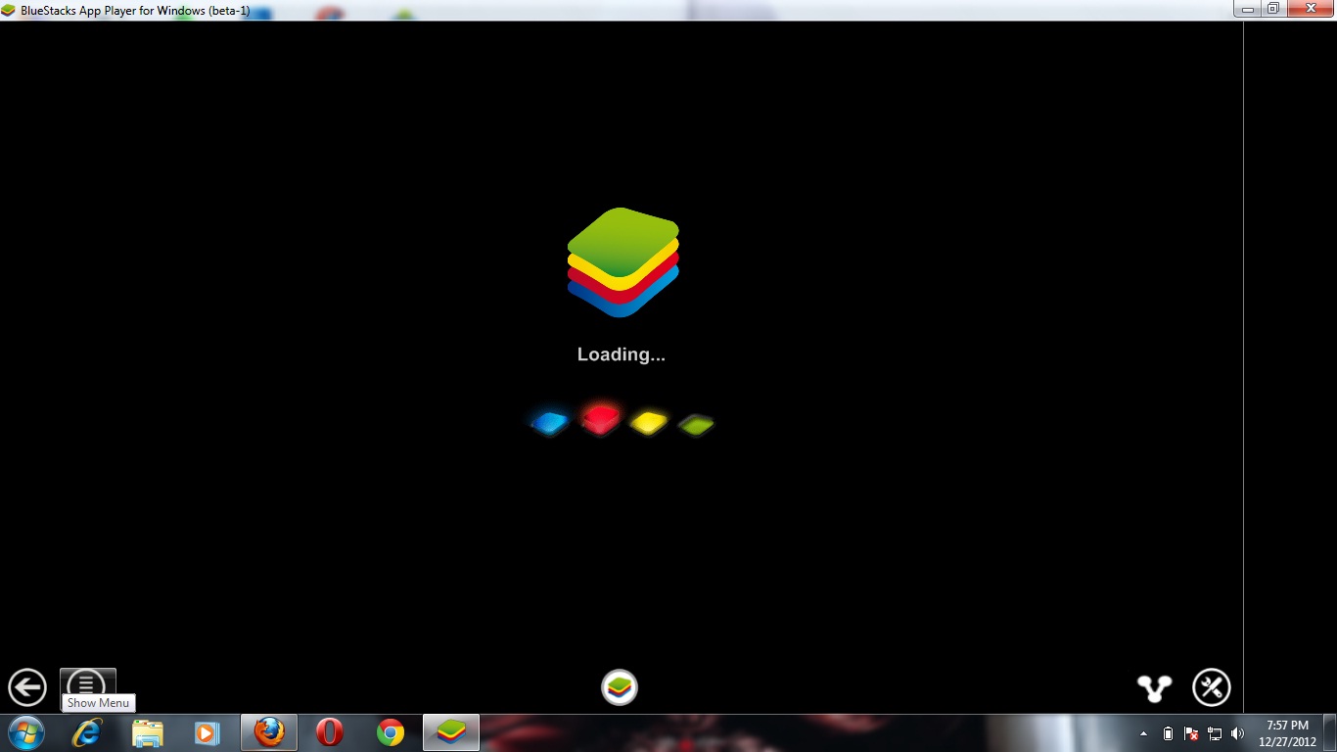Viewport: 1337px width, 752px height.
Task: Go back with the BlueStacks back arrow
Action: (x=27, y=687)
